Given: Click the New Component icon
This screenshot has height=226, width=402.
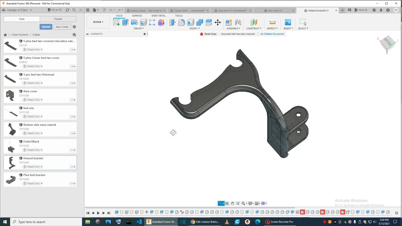Looking at the screenshot, I should [229, 22].
